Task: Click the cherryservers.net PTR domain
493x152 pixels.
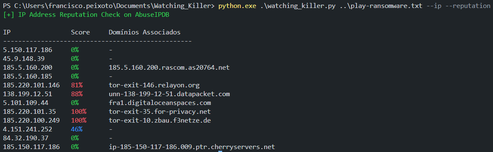Action: click(x=192, y=147)
